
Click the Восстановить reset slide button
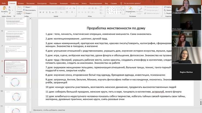29,10
